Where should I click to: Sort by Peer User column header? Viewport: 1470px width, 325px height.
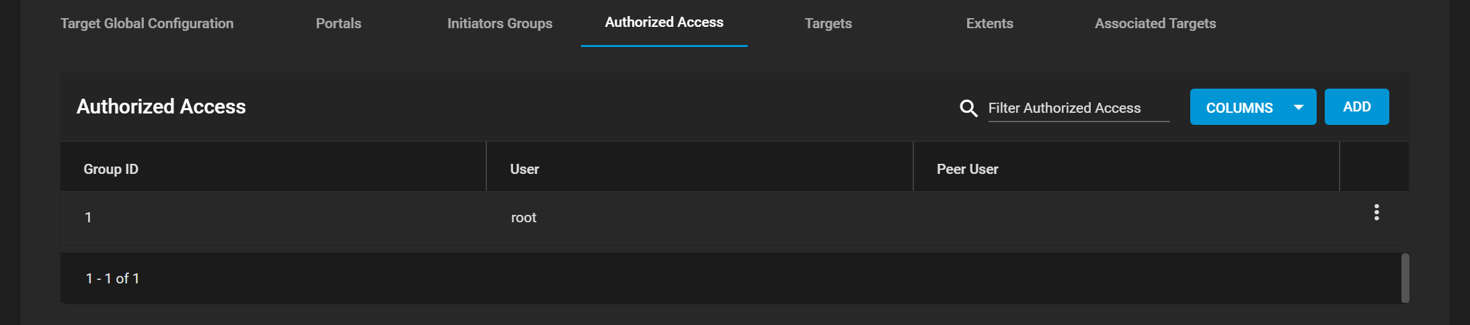coord(967,169)
